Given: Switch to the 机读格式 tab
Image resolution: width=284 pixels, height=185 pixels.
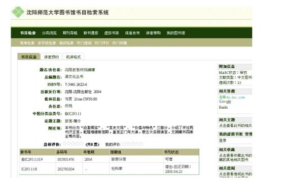Looking at the screenshot, I should [x=74, y=57].
